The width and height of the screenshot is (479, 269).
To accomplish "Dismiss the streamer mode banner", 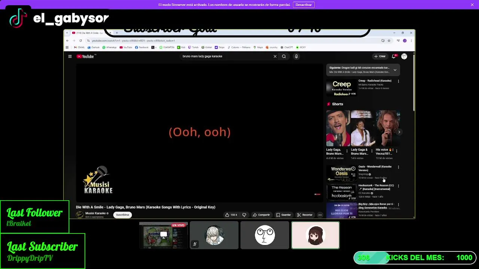I will tap(472, 5).
